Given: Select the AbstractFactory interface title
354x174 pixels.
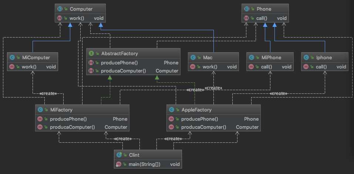Looking at the screenshot, I should (119, 53).
